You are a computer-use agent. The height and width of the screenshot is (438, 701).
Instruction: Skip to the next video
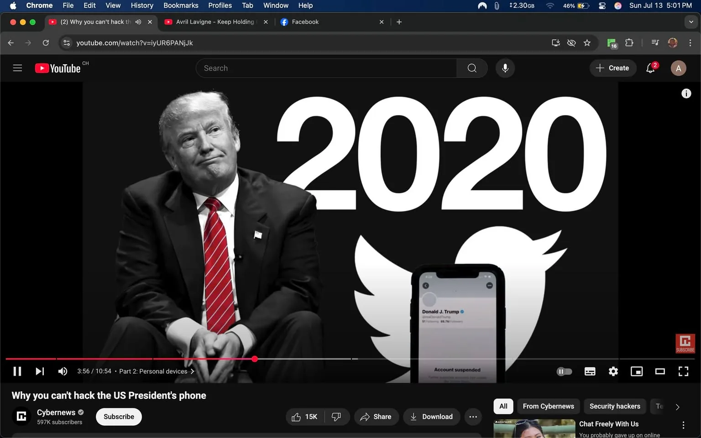click(40, 371)
